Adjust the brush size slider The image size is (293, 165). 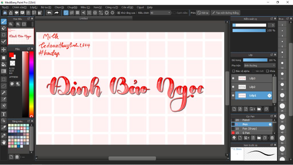point(249,25)
